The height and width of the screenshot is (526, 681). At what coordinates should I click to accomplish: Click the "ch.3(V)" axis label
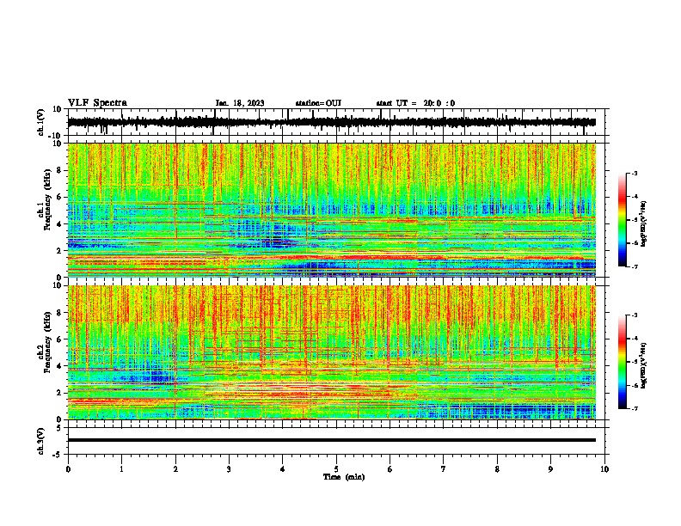coord(42,442)
